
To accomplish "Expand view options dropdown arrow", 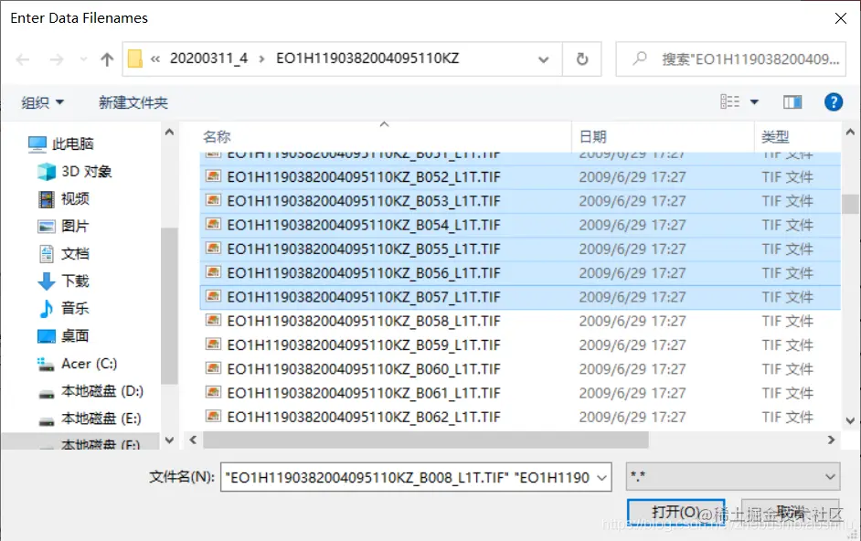I will click(x=754, y=102).
